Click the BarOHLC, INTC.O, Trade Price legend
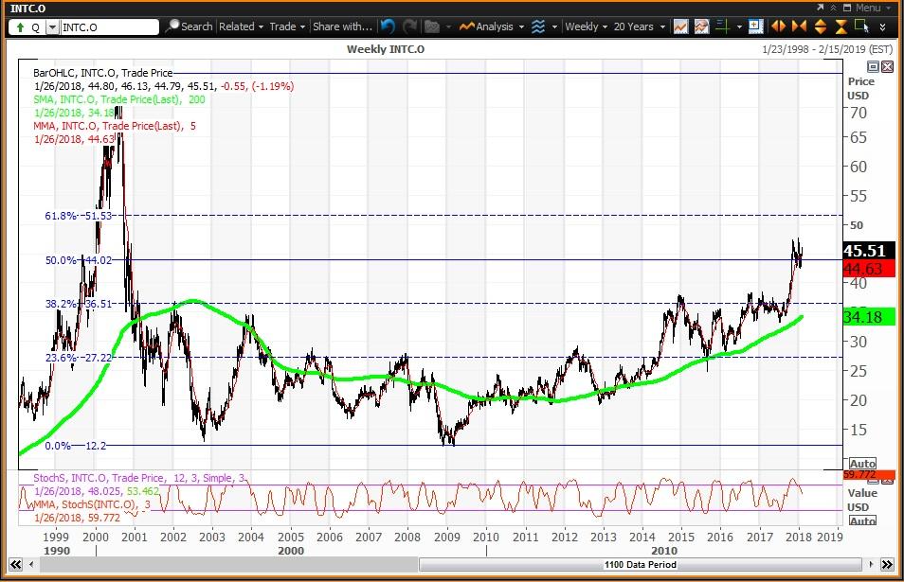Screen dimensions: 904x582 (x=102, y=73)
